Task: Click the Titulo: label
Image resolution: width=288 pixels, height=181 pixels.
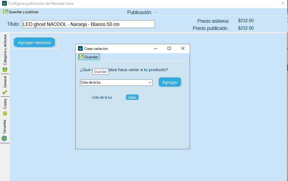Action: click(13, 24)
